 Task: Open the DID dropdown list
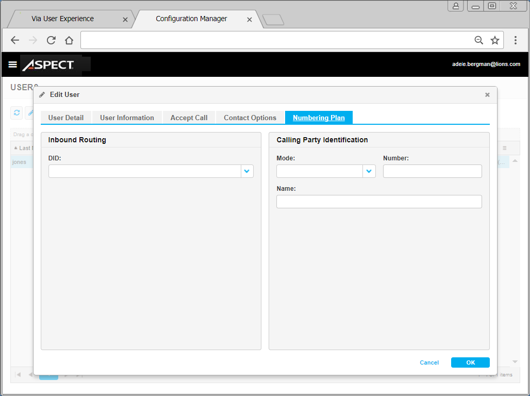pos(247,171)
